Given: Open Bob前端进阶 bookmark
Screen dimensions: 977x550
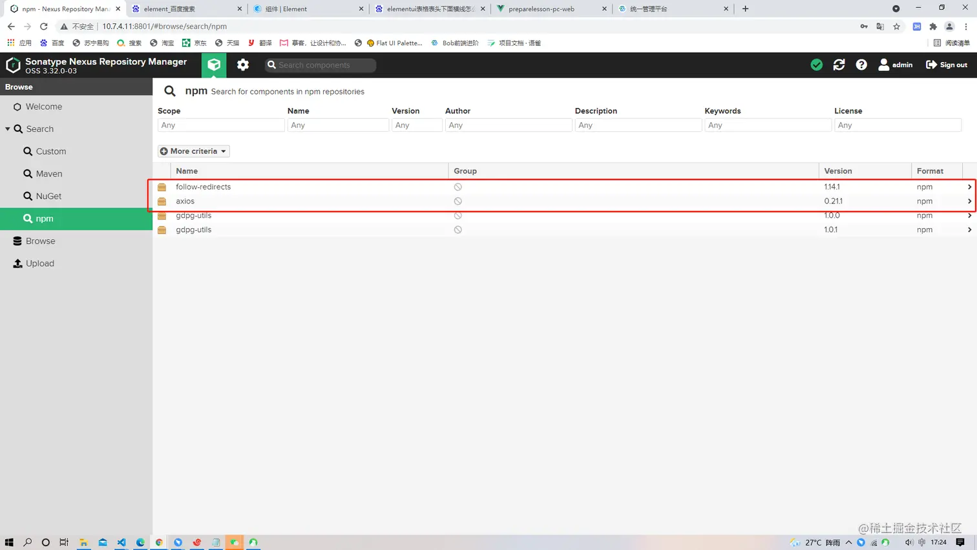Looking at the screenshot, I should pos(455,43).
